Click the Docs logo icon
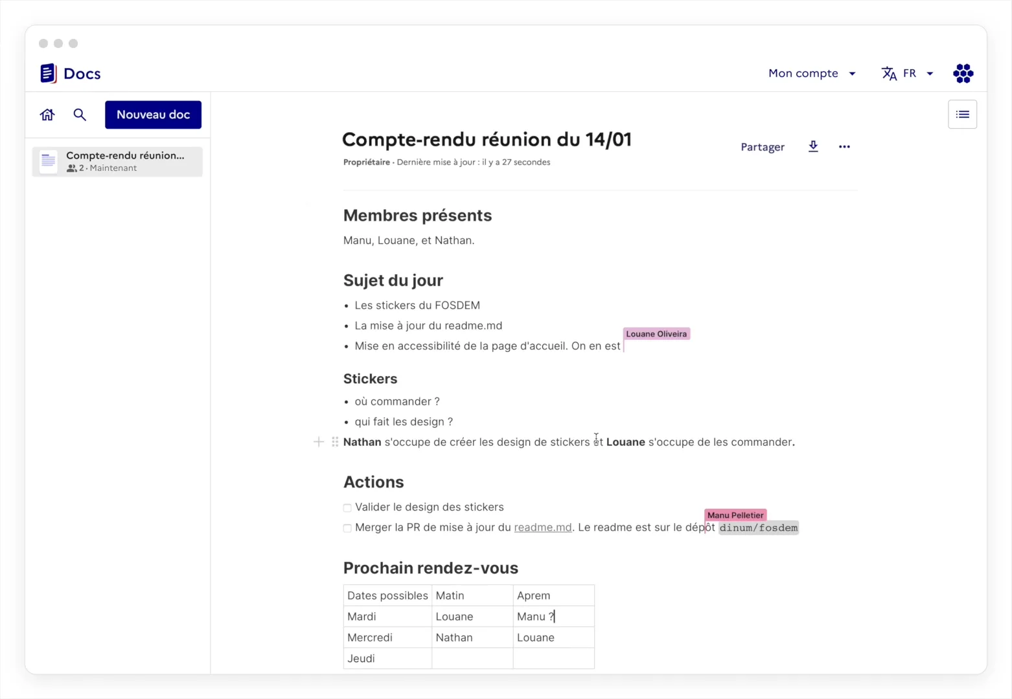 [49, 74]
